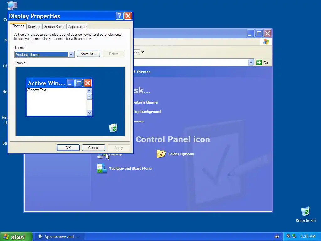Click OK in Display Properties

[x=68, y=148]
